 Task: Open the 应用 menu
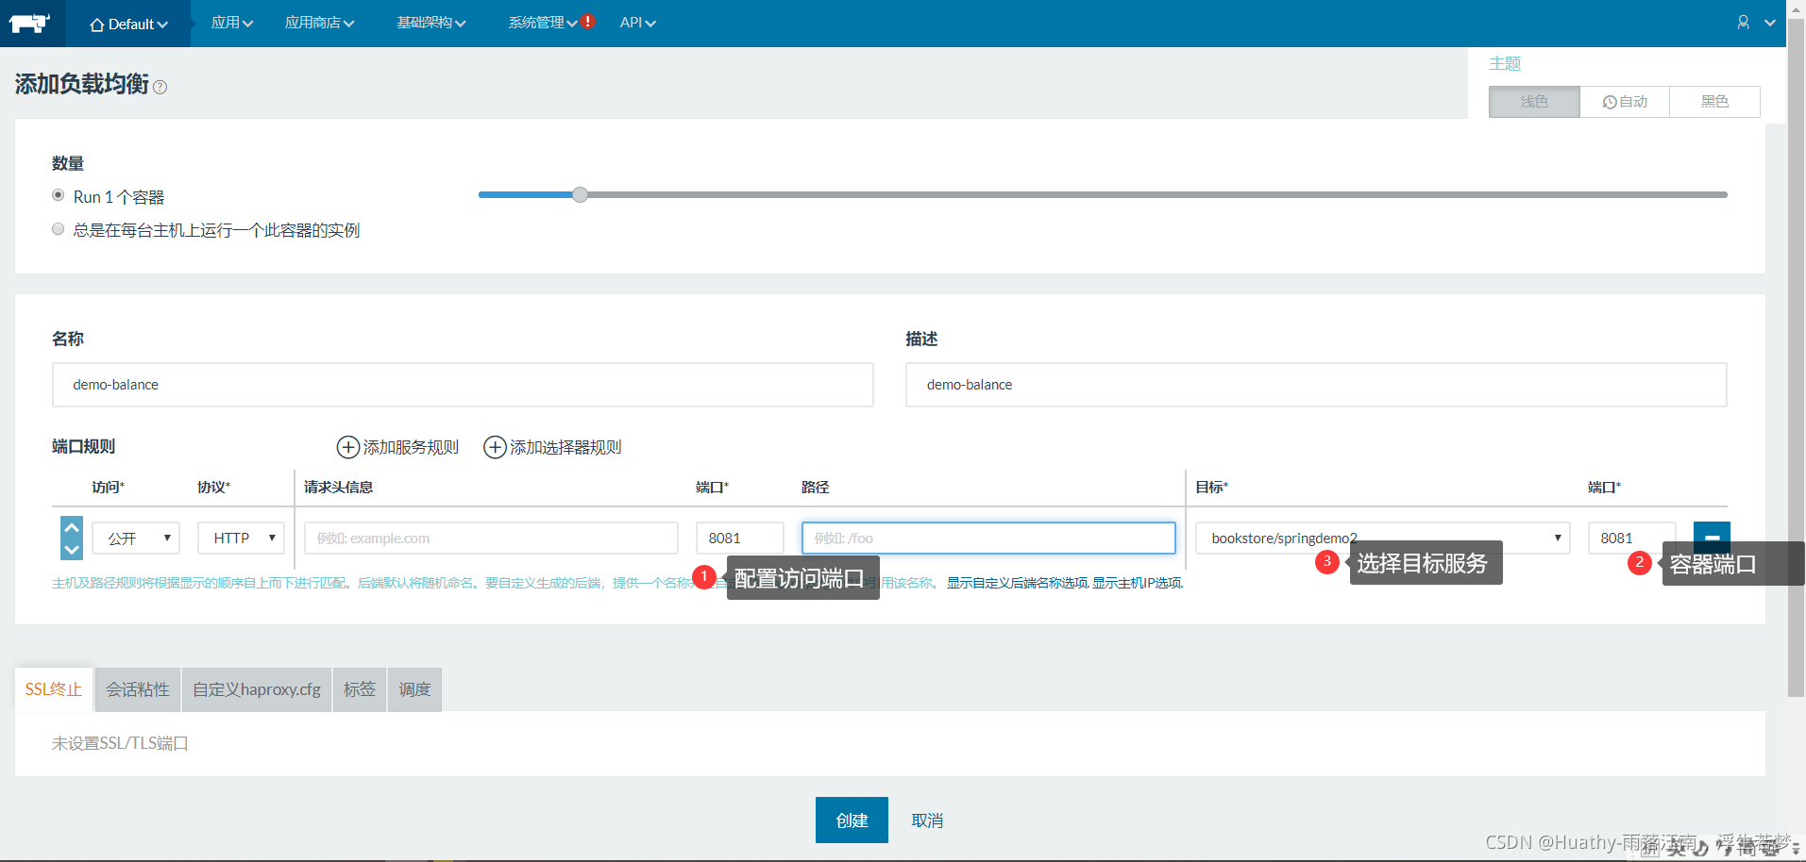click(x=231, y=23)
